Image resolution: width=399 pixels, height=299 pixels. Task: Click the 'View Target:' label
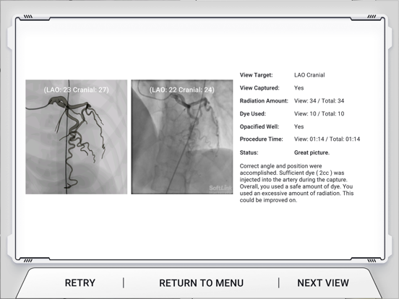pos(256,75)
